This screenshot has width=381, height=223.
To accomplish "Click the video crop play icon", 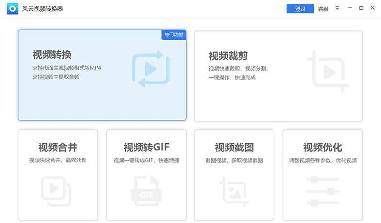I will (328, 72).
